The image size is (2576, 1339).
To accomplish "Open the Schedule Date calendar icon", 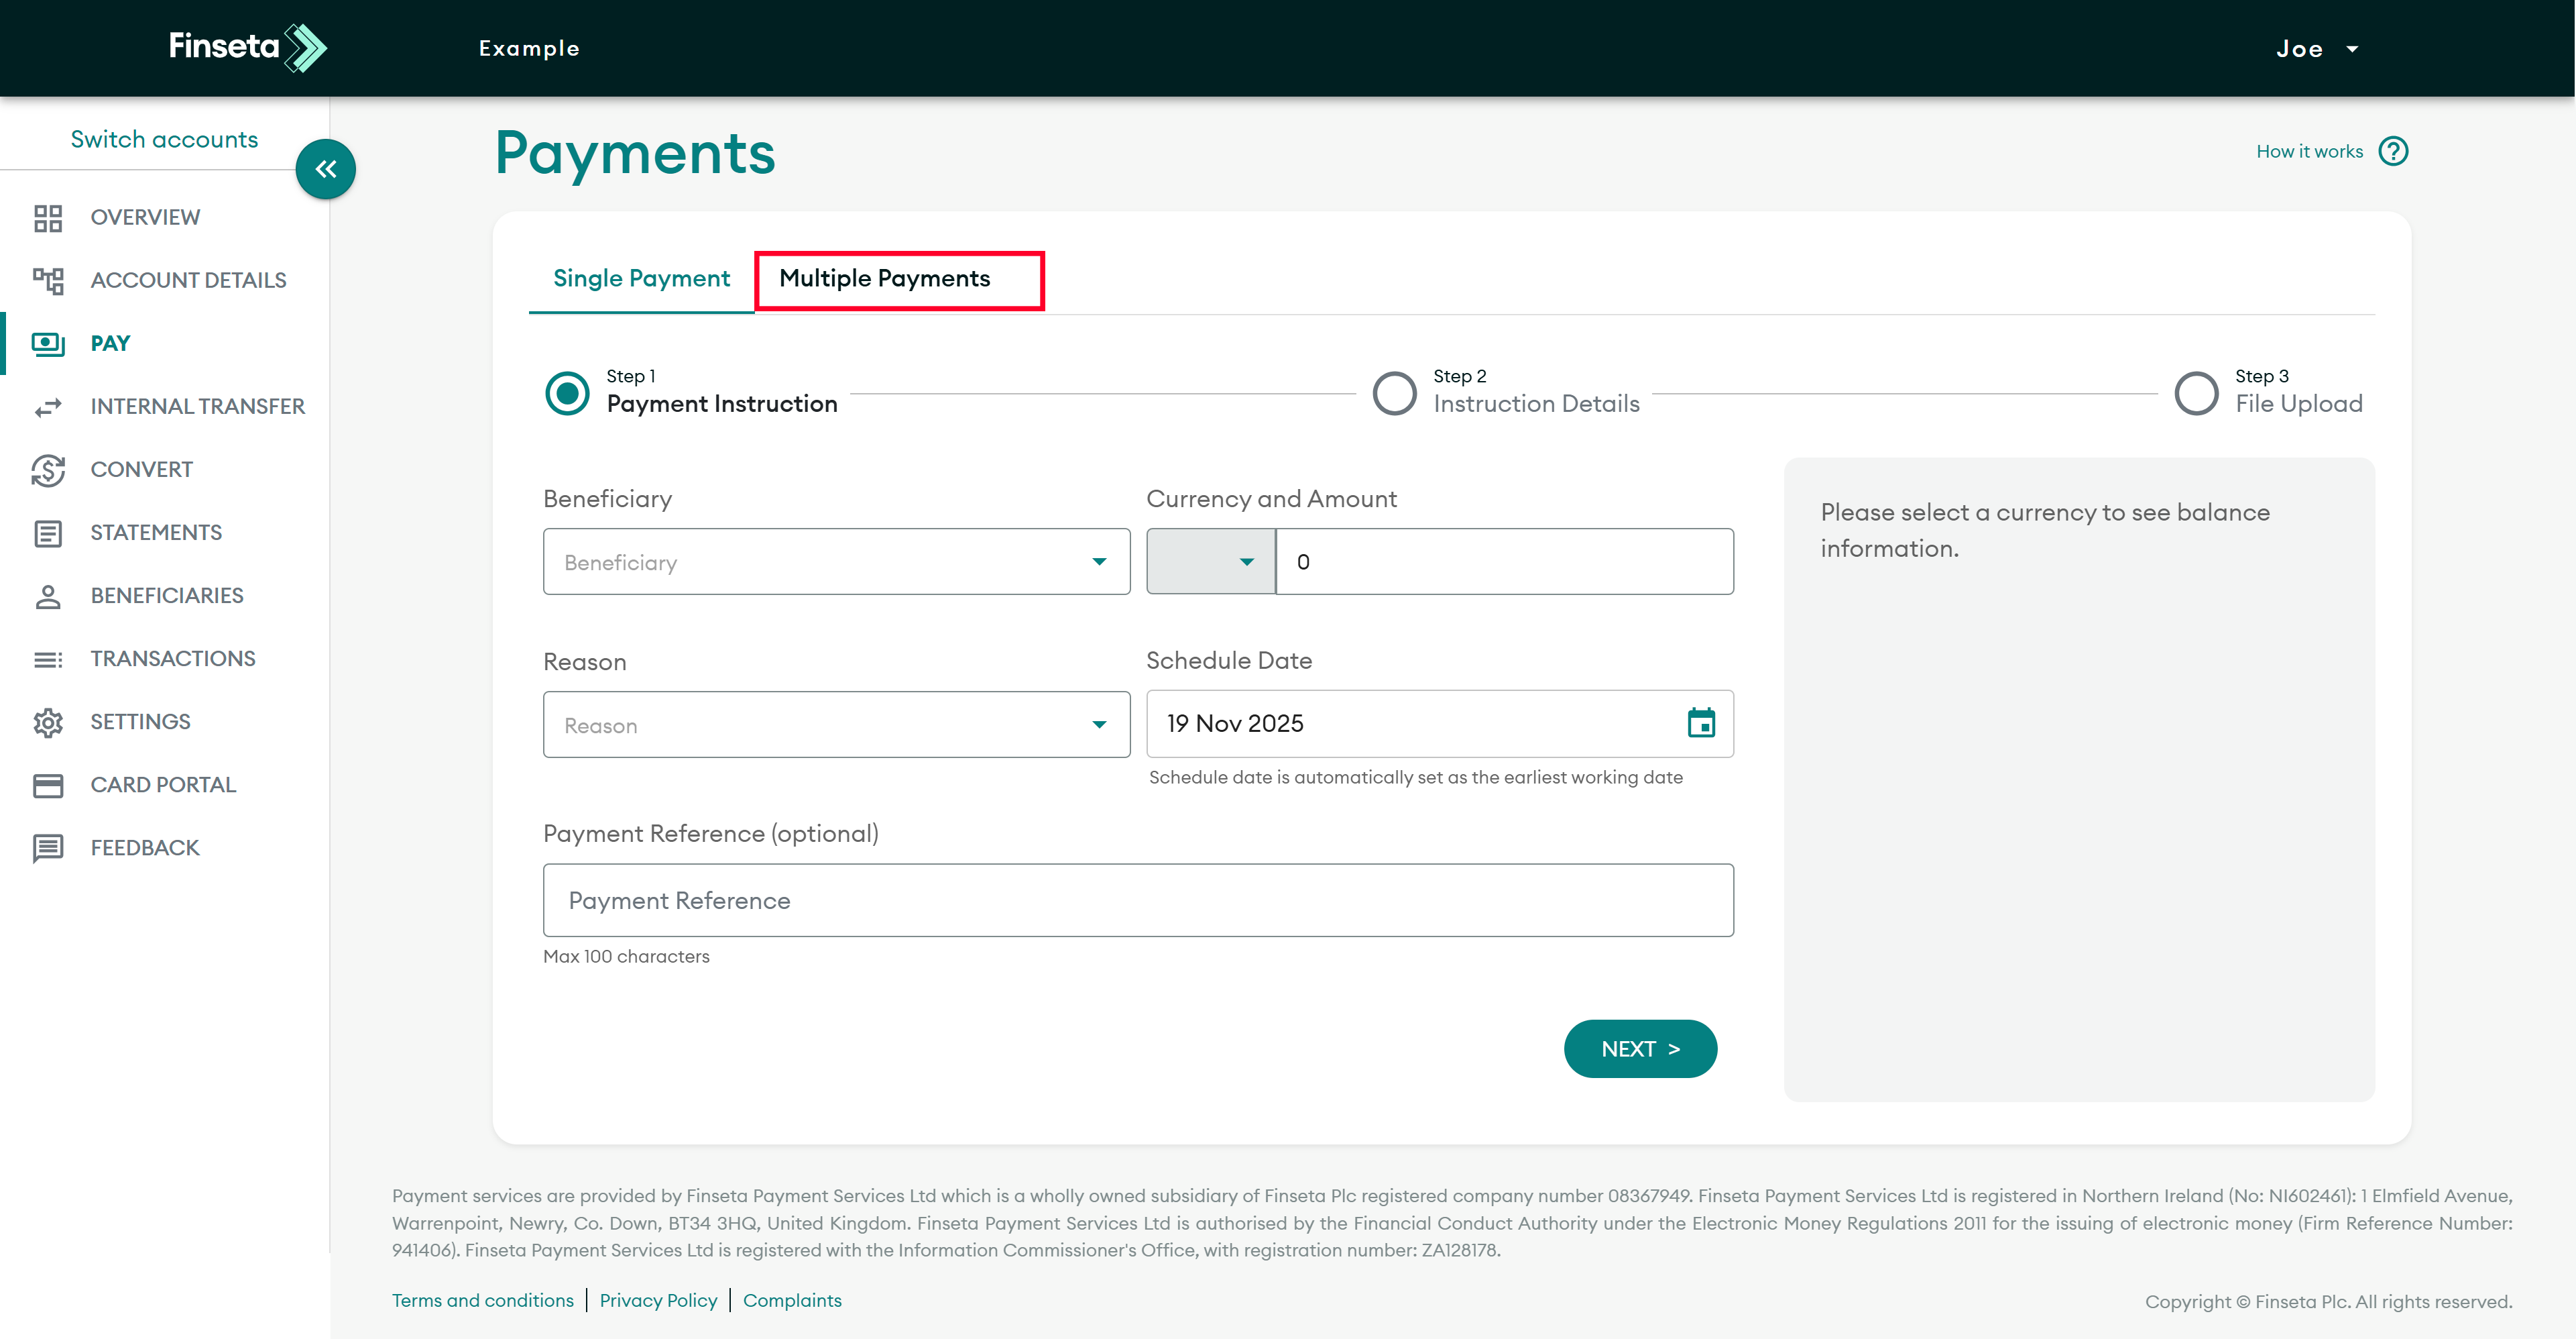I will coord(1700,722).
